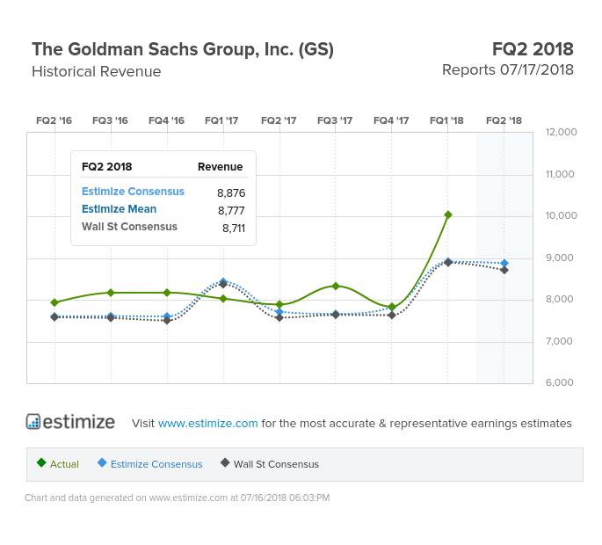
Task: Select the FQ1 '17 axis label
Action: [x=221, y=120]
